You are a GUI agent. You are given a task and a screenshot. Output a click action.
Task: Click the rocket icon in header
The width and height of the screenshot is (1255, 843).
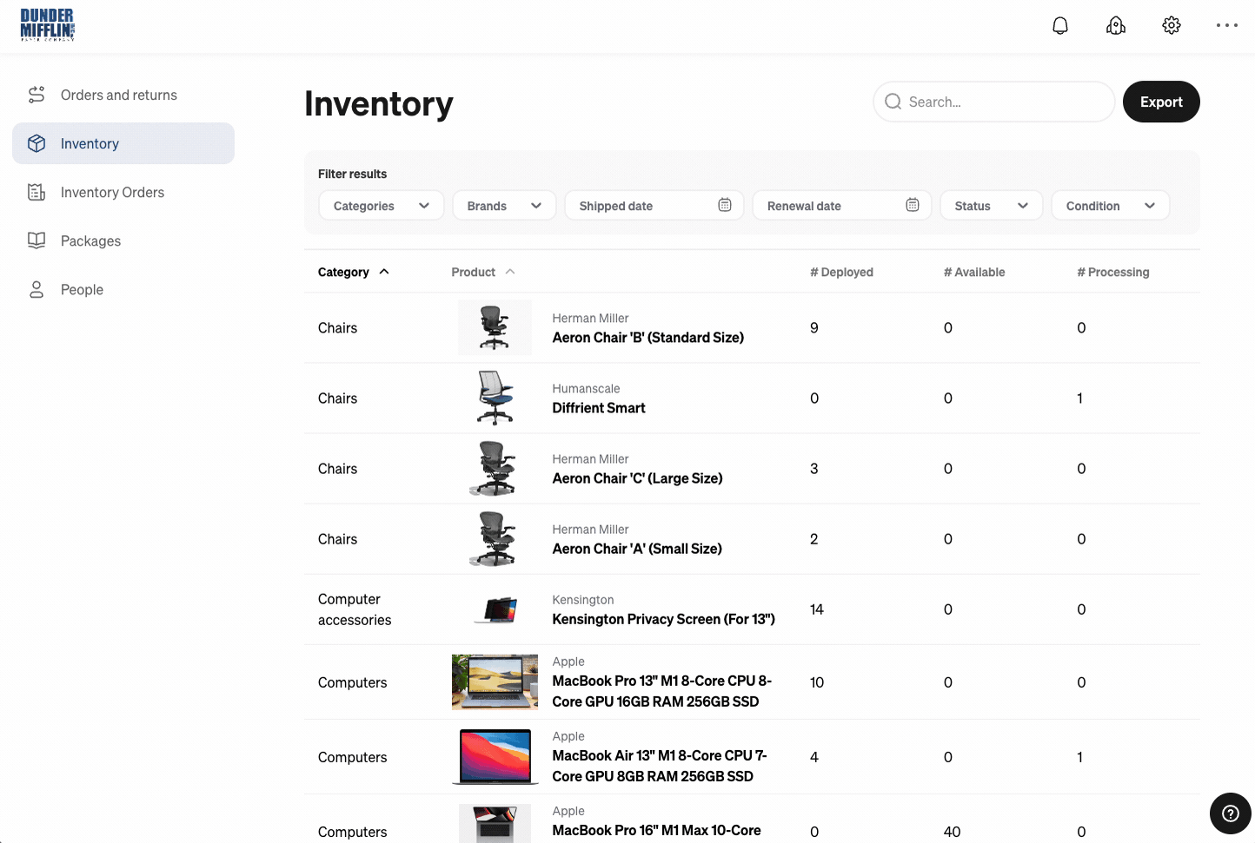[x=1116, y=25]
